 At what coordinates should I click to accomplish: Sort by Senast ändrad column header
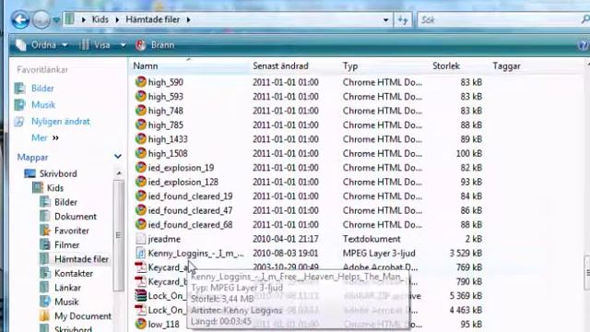point(280,65)
